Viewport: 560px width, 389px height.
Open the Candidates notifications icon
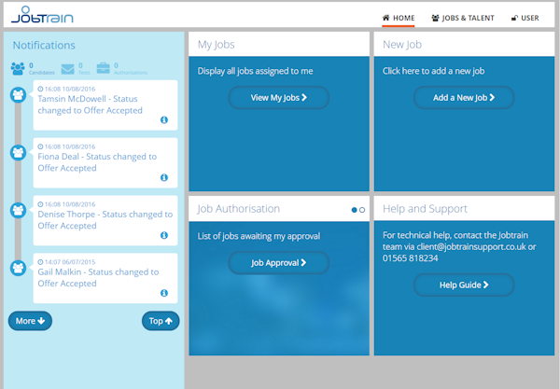coord(18,68)
